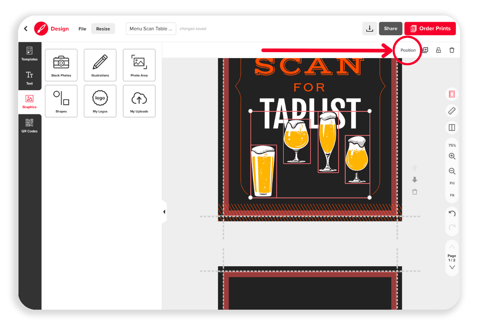The width and height of the screenshot is (479, 331).
Task: Move page up with the up arrow
Action: pos(415,168)
